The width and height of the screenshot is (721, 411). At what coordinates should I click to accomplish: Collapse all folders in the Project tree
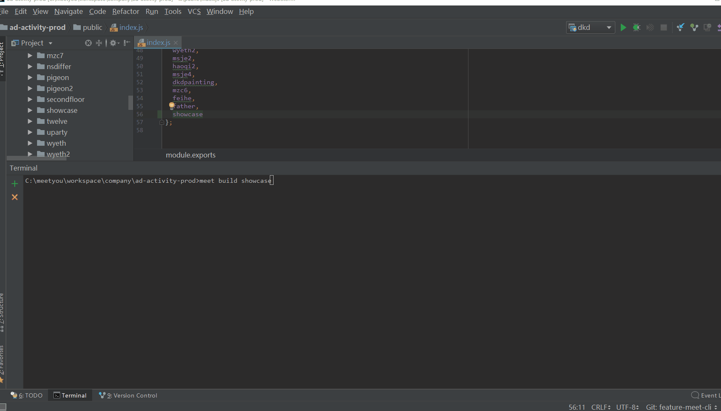tap(99, 43)
